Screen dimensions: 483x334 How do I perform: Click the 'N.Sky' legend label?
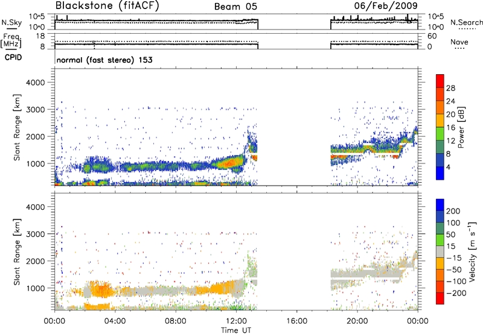[x=11, y=22]
